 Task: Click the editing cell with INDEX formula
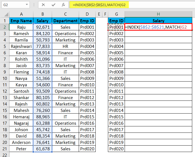(159, 27)
